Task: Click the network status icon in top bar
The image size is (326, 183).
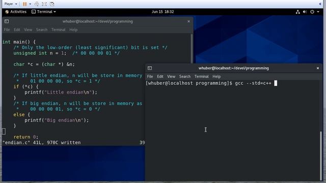Action: click(297, 12)
